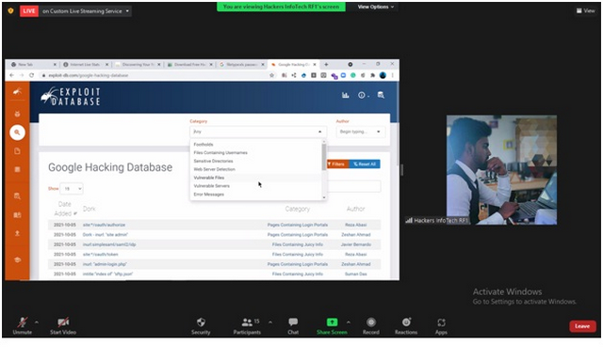Open Zoom Security options
Screen dimensions: 603x359
[201, 325]
